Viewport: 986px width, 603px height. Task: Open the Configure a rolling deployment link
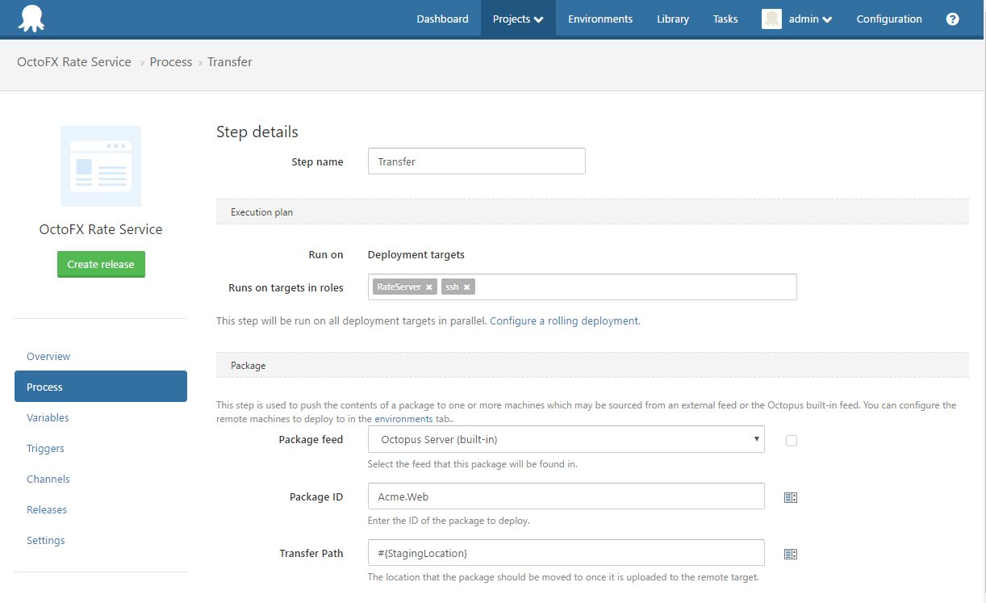click(x=563, y=320)
